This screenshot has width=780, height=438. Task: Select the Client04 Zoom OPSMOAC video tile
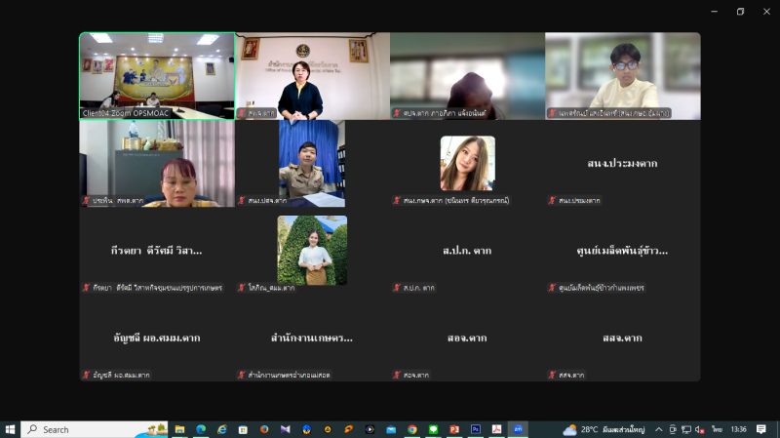point(157,76)
